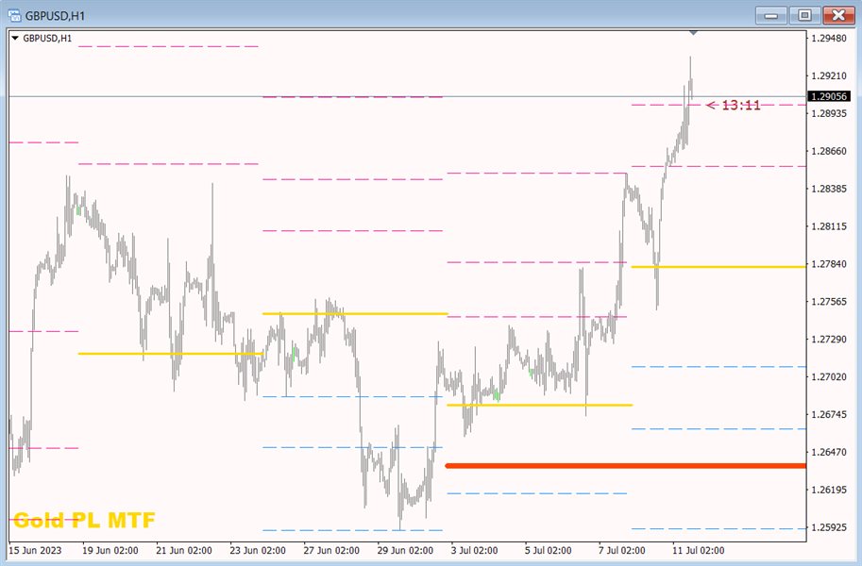862x566 pixels.
Task: Click the 3 Jul 02:00 time label
Action: click(x=474, y=550)
